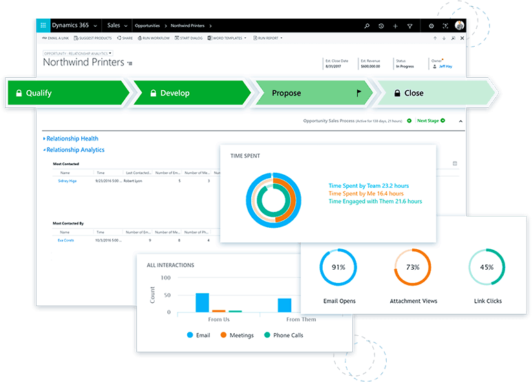
Task: Open the settings gear icon
Action: click(x=432, y=25)
